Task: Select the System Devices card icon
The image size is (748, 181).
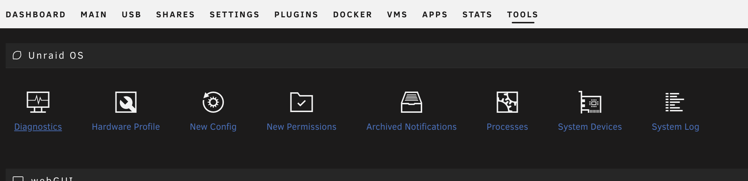Action: click(x=590, y=102)
